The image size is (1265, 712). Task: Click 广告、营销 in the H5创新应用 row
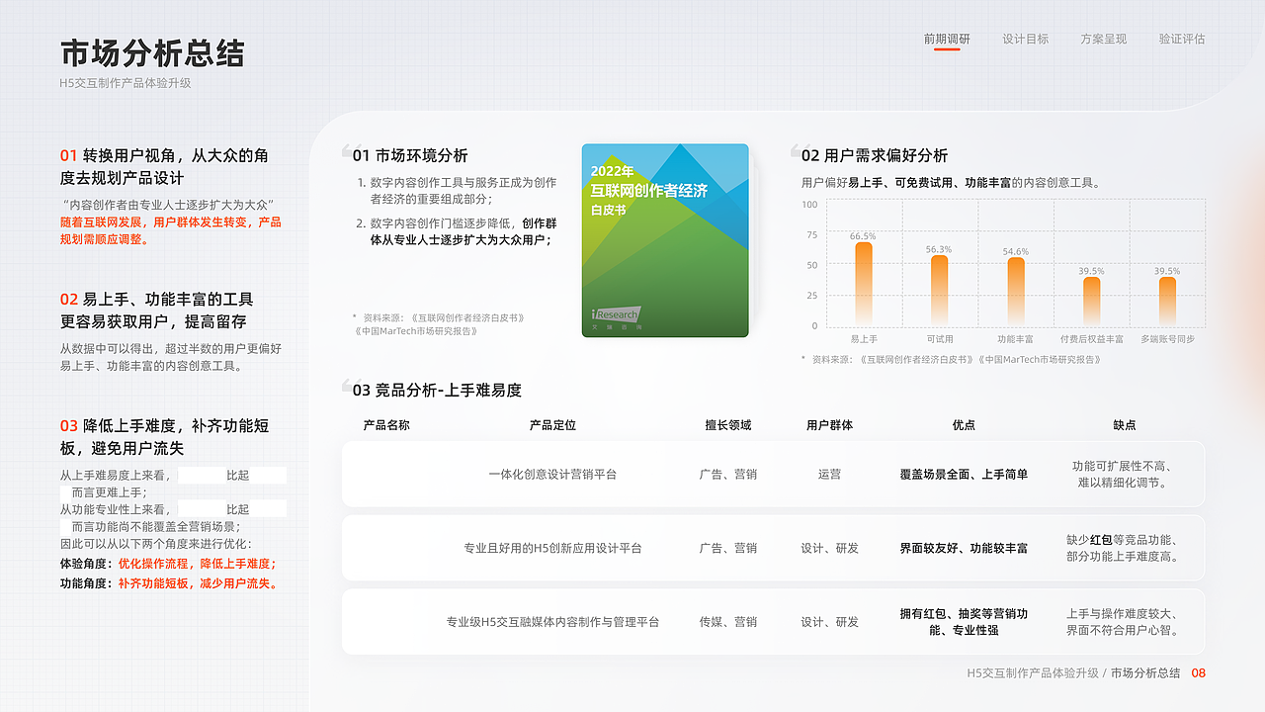(x=728, y=548)
